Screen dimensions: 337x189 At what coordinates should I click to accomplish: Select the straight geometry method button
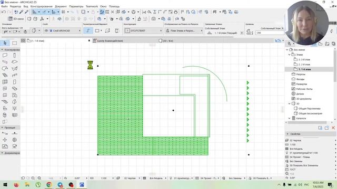[x=88, y=30]
